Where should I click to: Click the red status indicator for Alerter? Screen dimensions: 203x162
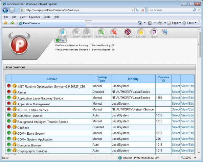9,92
